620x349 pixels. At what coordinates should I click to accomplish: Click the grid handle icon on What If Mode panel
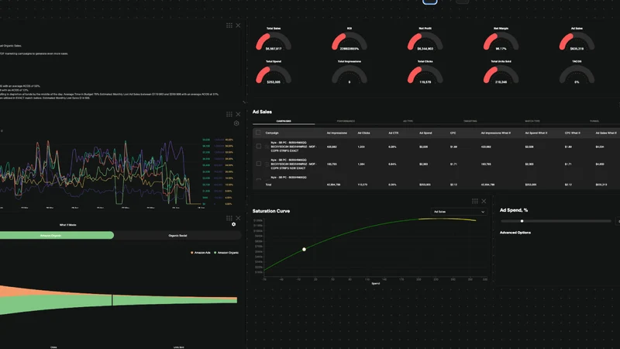[229, 218]
